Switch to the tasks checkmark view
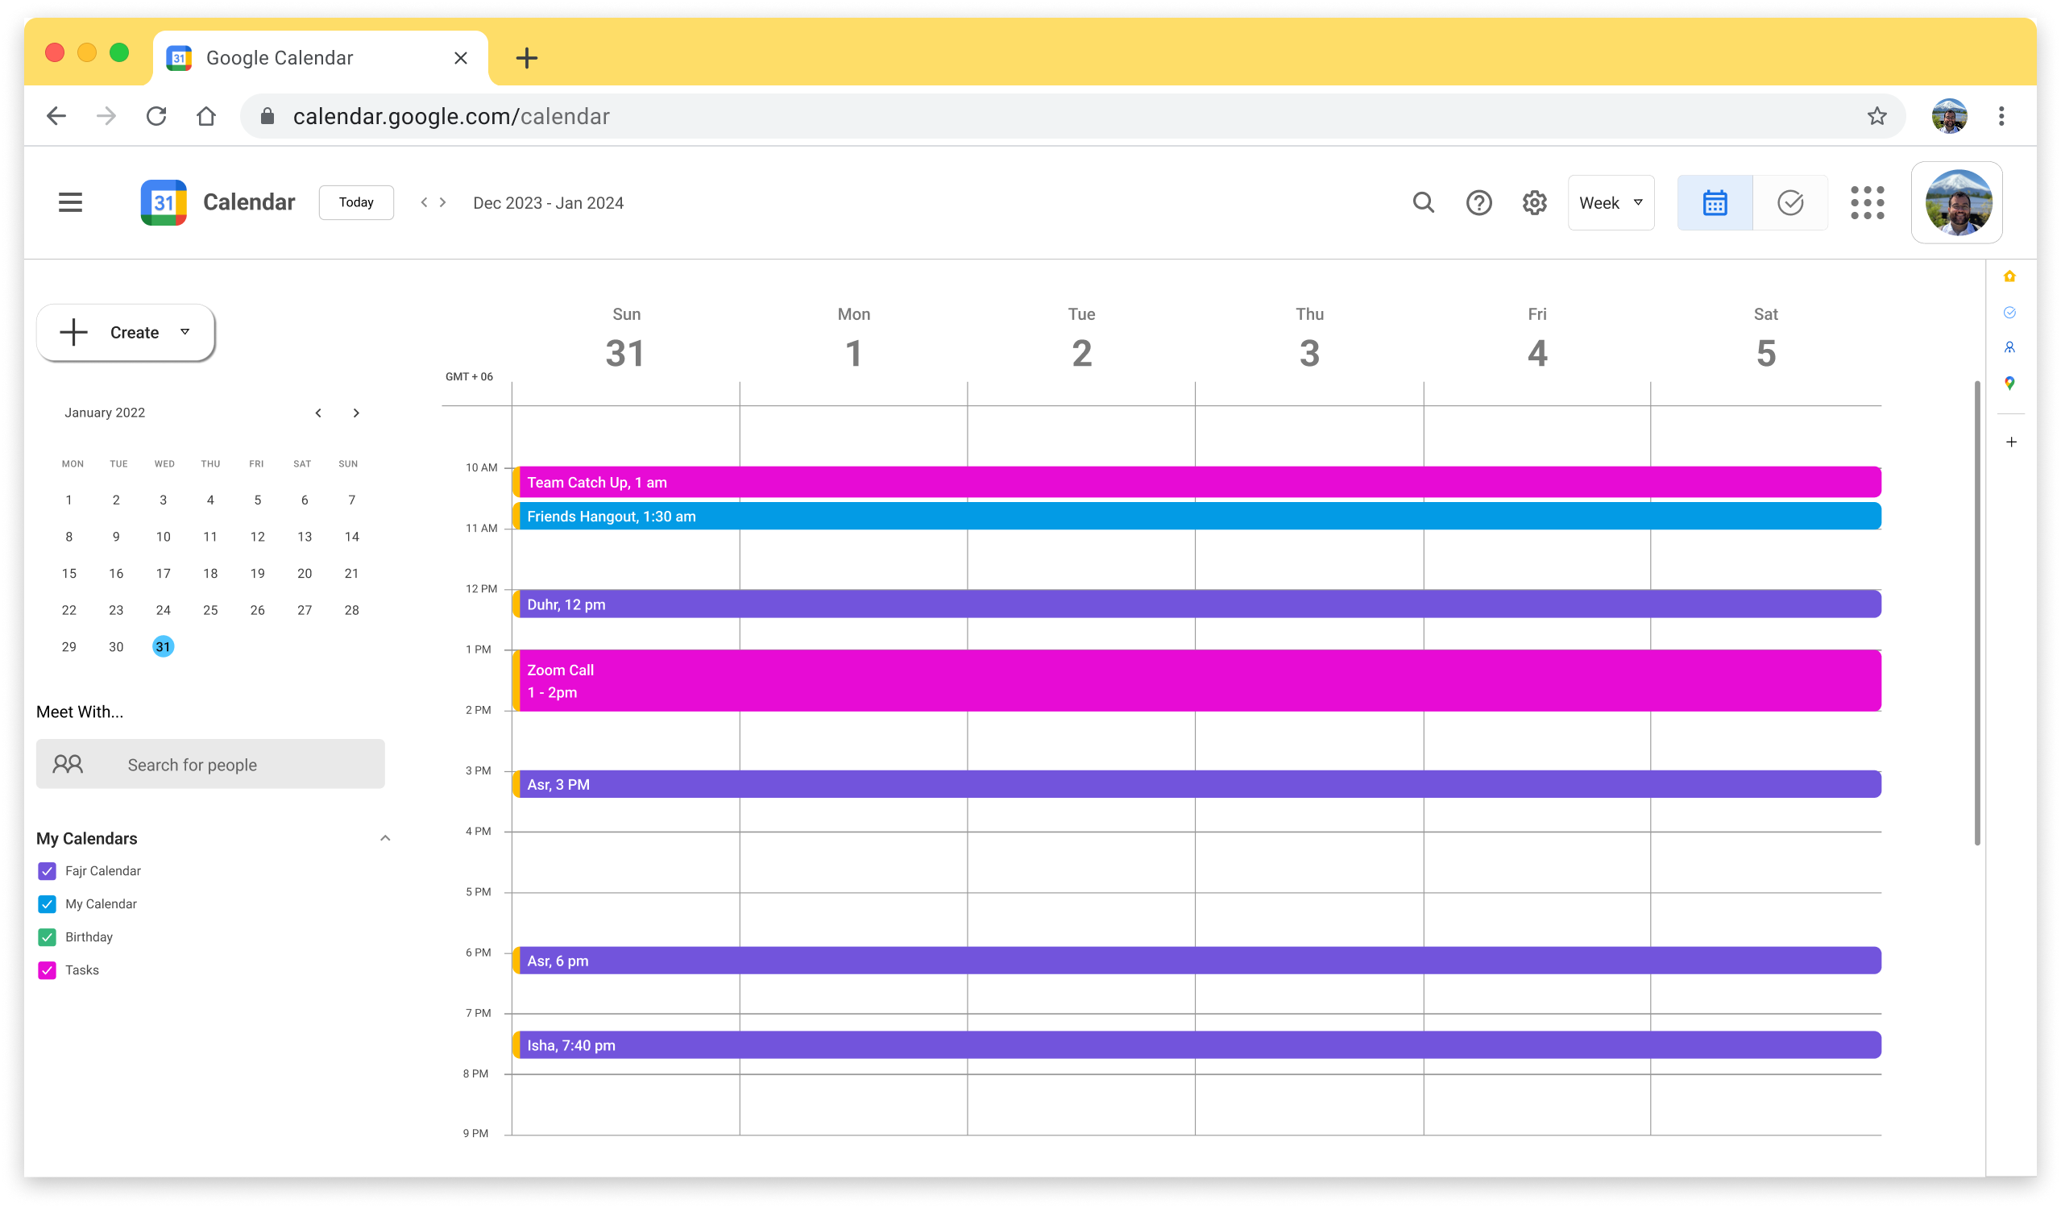 coord(1790,202)
